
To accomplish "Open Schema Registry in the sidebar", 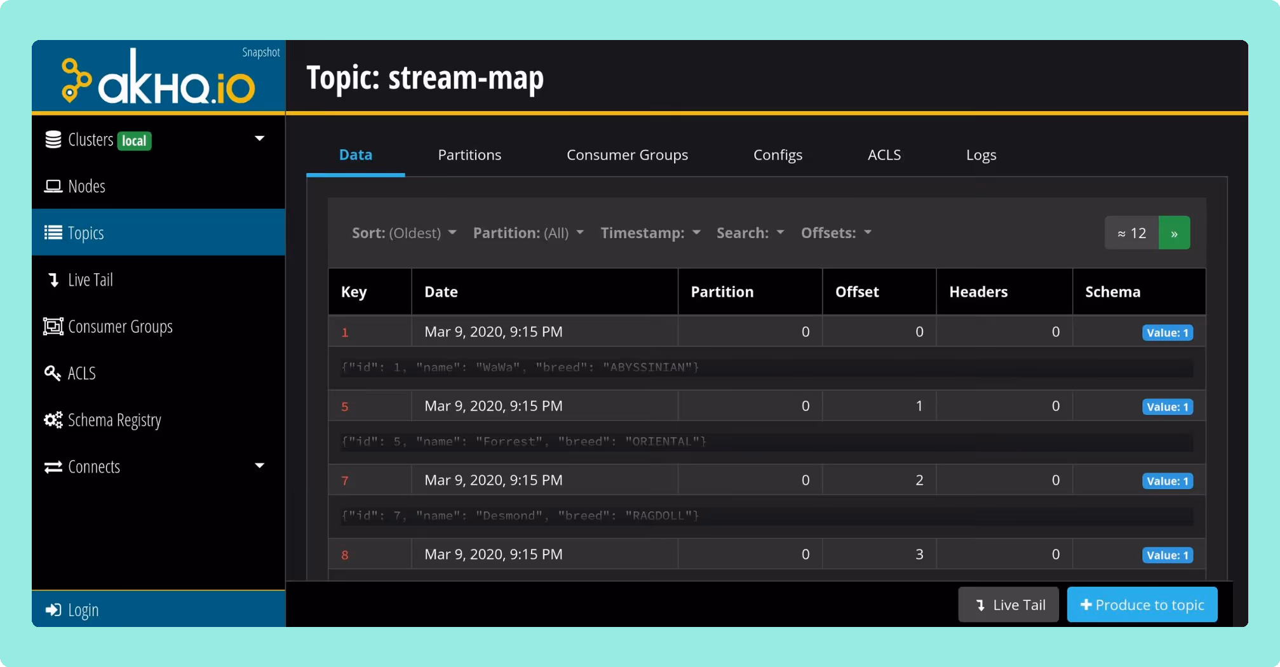I will (158, 420).
